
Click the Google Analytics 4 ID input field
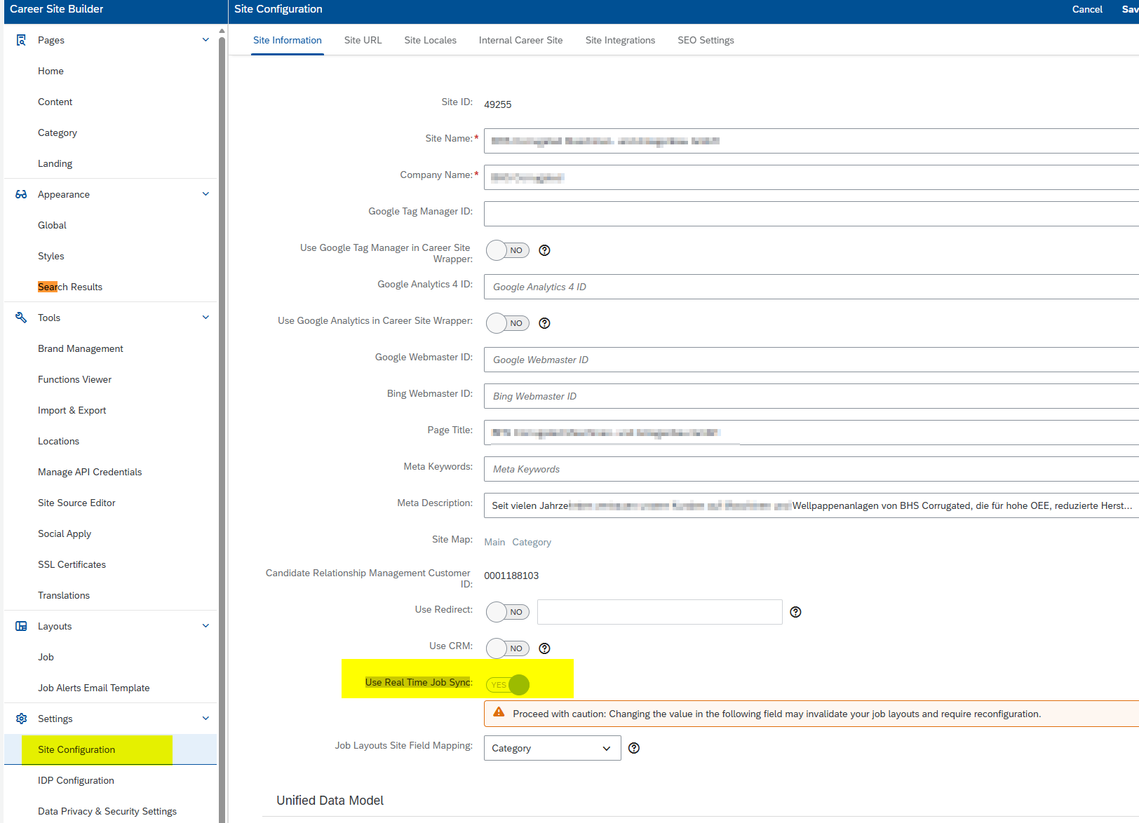tap(810, 287)
